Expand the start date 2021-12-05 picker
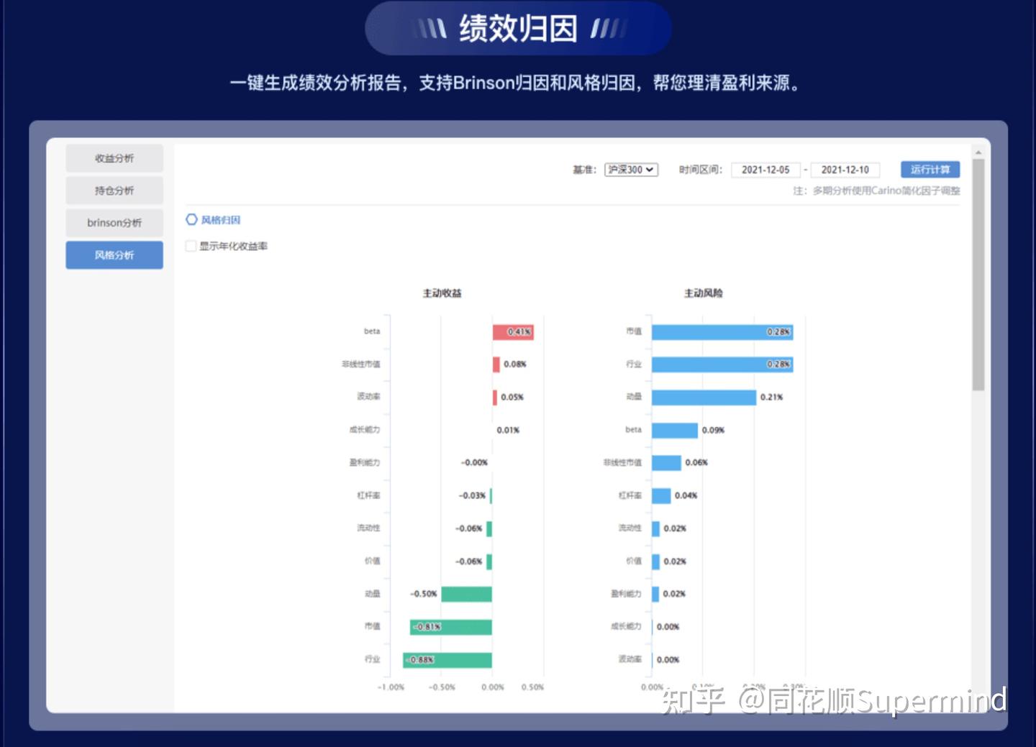Image resolution: width=1036 pixels, height=747 pixels. pyautogui.click(x=765, y=170)
